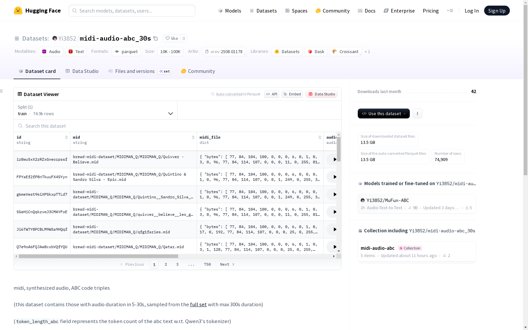Click the Log In link

click(x=472, y=11)
